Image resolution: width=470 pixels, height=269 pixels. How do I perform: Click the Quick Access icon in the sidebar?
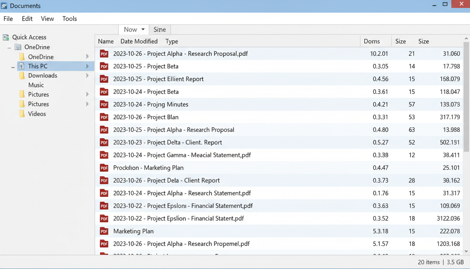pyautogui.click(x=6, y=37)
